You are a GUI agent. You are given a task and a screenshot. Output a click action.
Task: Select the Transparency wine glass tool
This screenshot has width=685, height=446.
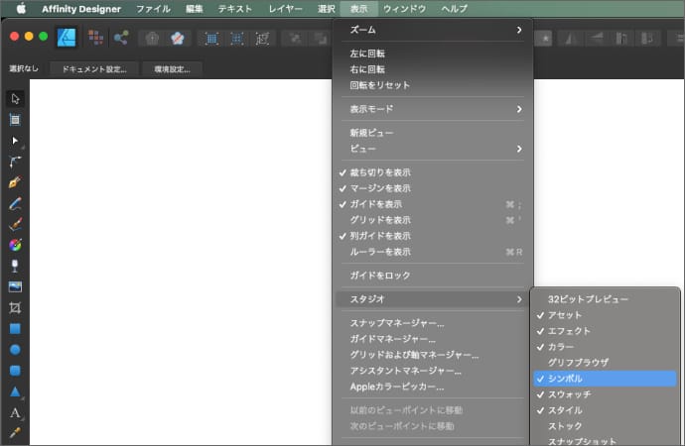(15, 266)
